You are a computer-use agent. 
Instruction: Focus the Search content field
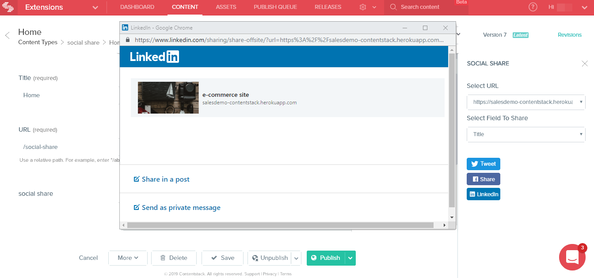coord(426,7)
